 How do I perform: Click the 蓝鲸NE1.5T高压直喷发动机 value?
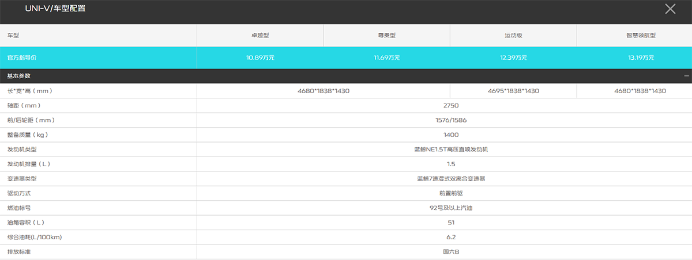pyautogui.click(x=451, y=150)
